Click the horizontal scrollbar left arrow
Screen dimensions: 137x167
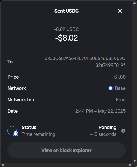click(3, 165)
